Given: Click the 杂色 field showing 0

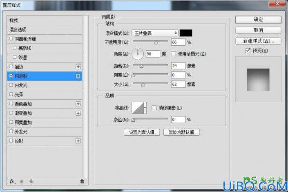Looking at the screenshot, I should [178, 120].
